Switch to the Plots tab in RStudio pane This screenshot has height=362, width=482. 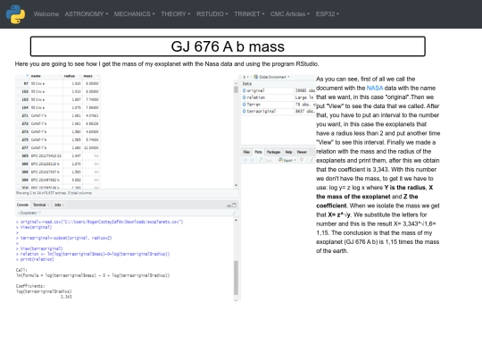(x=258, y=152)
